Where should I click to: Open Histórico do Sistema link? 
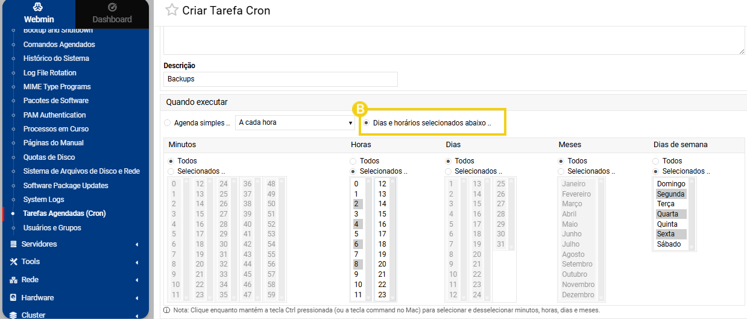click(x=56, y=58)
